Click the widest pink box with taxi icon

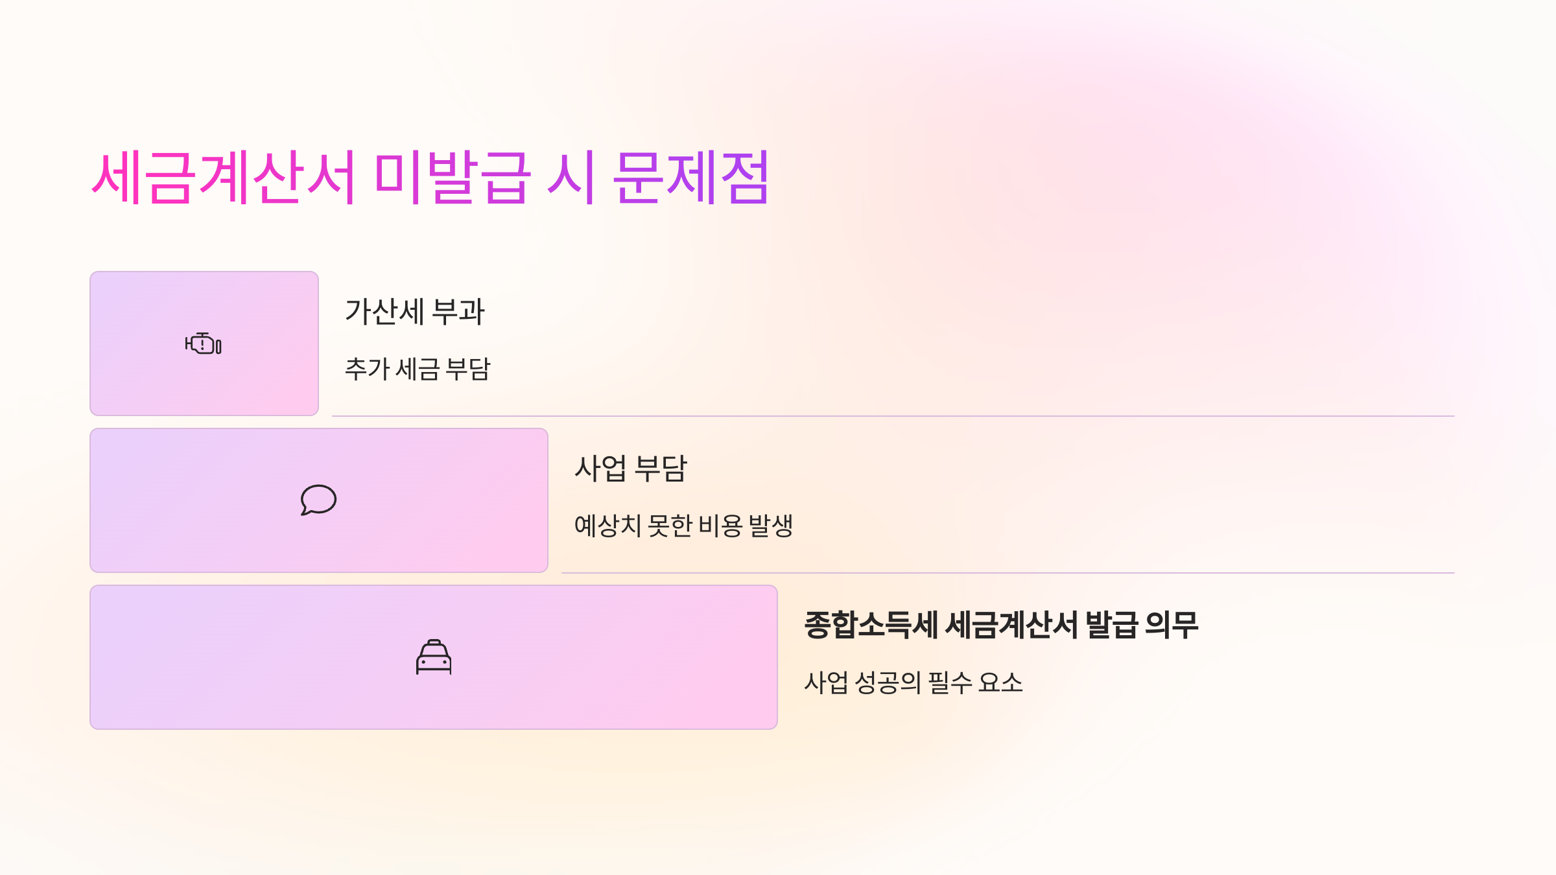pos(434,657)
